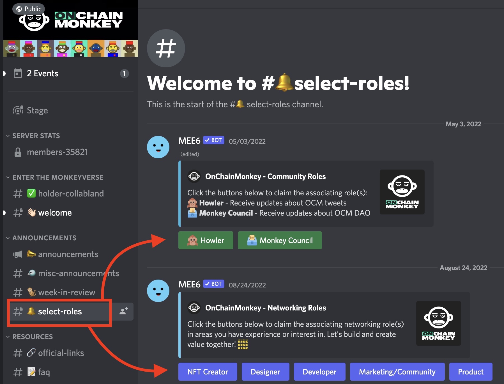Click the monkey avatars strip under banner
504x384 pixels.
pos(71,48)
